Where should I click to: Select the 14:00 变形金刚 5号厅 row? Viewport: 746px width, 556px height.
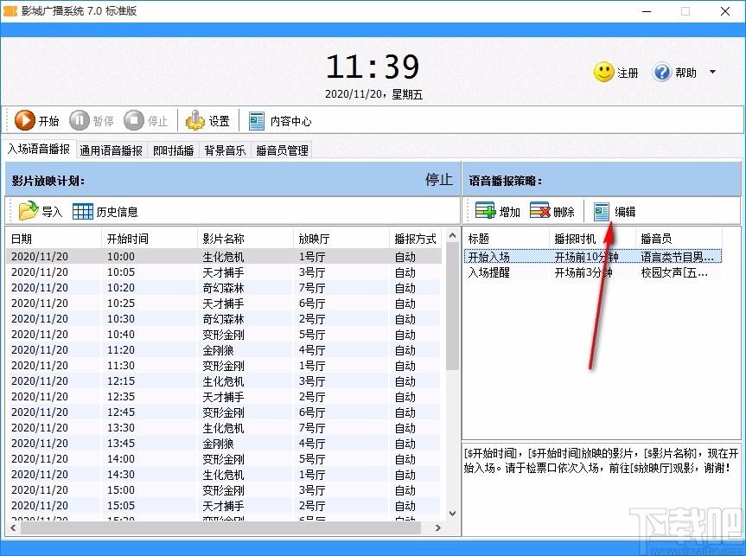coord(224,459)
